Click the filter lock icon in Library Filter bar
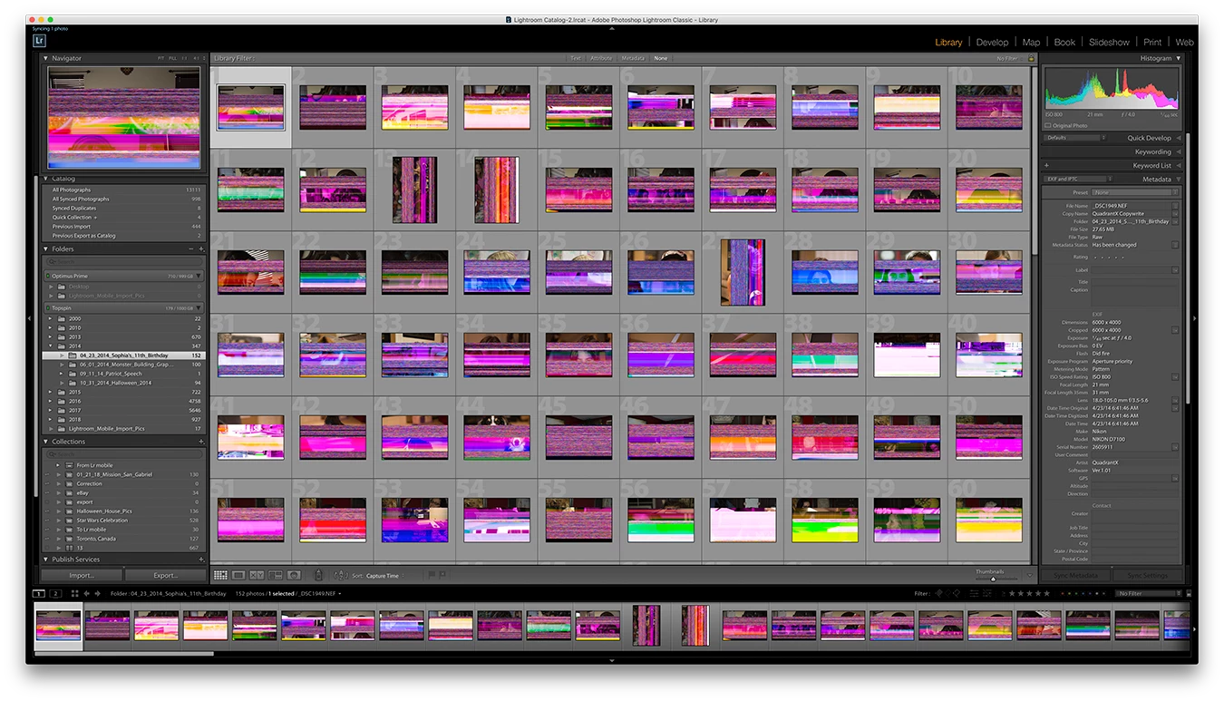 (x=1030, y=58)
